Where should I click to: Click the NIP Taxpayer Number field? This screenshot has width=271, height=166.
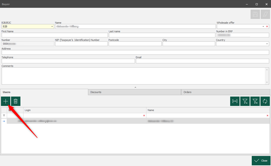tap(81, 44)
